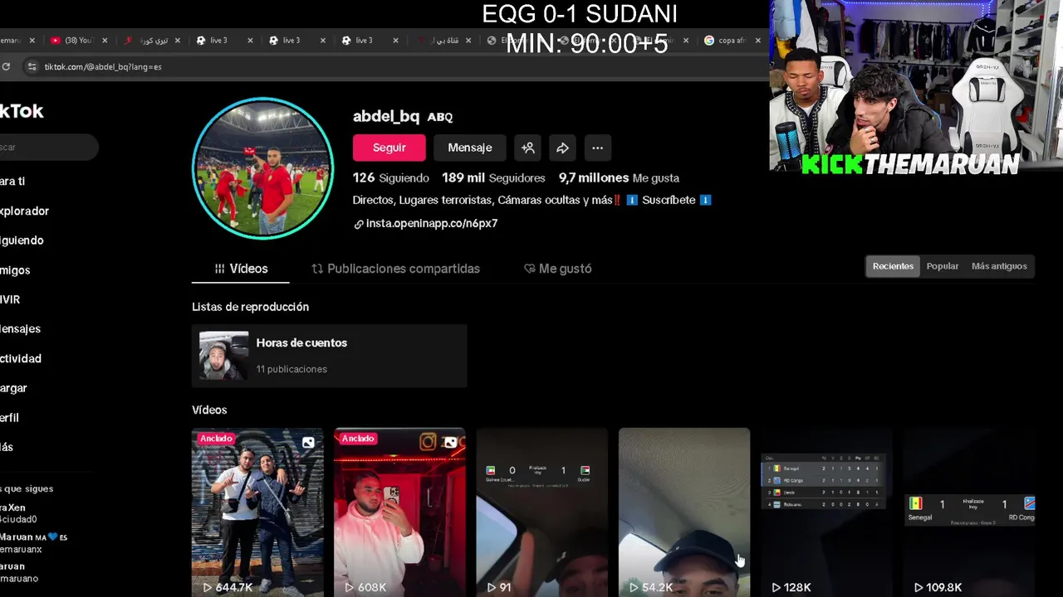Viewport: 1063px width, 597px height.
Task: Open the Horas de cuentos playlist
Action: click(x=329, y=356)
